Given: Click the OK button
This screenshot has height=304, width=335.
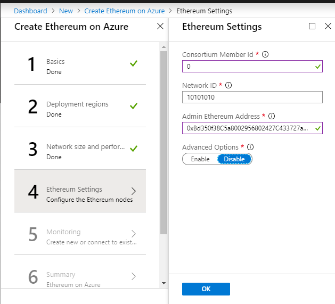Looking at the screenshot, I should point(206,289).
